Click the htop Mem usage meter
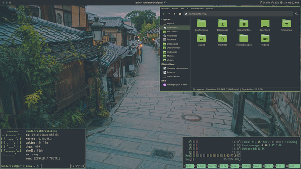 (213, 156)
